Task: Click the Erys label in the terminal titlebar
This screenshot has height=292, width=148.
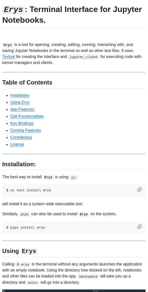Action: pyautogui.click(x=95, y=291)
